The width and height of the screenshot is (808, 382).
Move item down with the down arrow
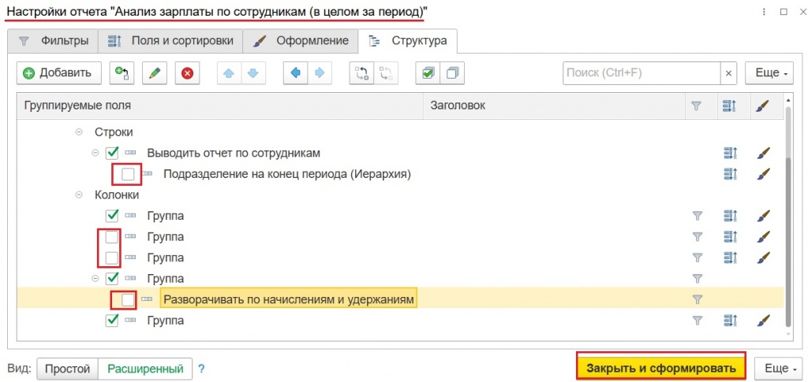(252, 73)
